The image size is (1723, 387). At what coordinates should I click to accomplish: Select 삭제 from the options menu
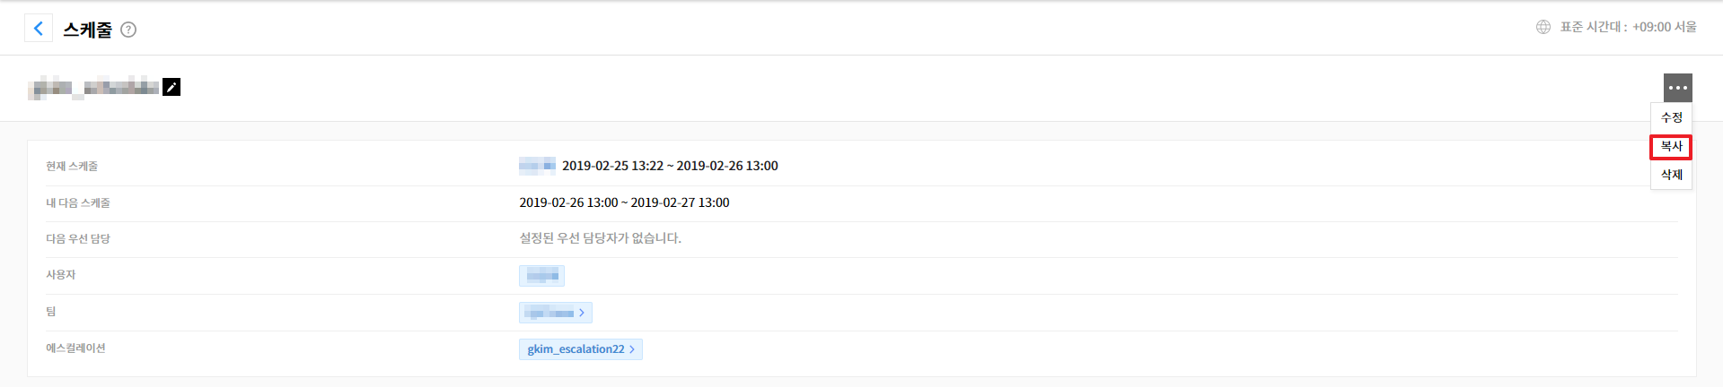[x=1671, y=175]
